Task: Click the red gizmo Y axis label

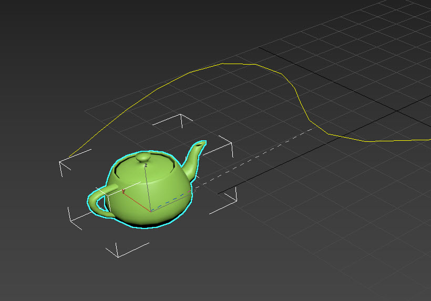Action: (x=124, y=191)
